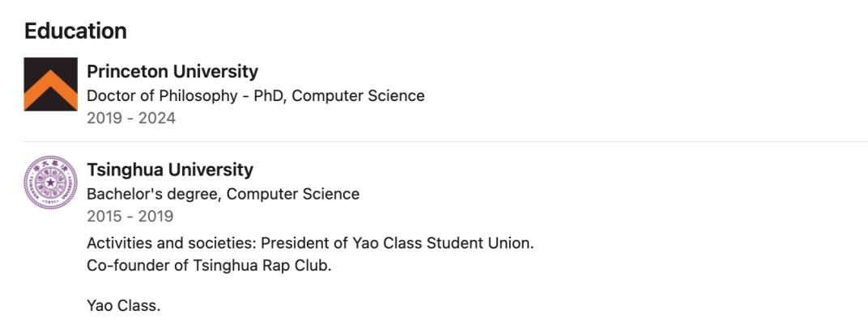This screenshot has height=336, width=868.
Task: Click the year "2024" in Princeton dates
Action: click(x=156, y=118)
